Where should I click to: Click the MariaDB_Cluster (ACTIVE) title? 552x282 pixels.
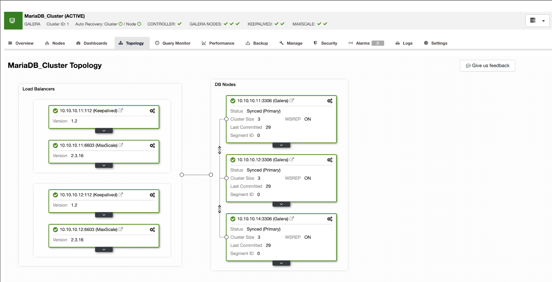pyautogui.click(x=54, y=16)
